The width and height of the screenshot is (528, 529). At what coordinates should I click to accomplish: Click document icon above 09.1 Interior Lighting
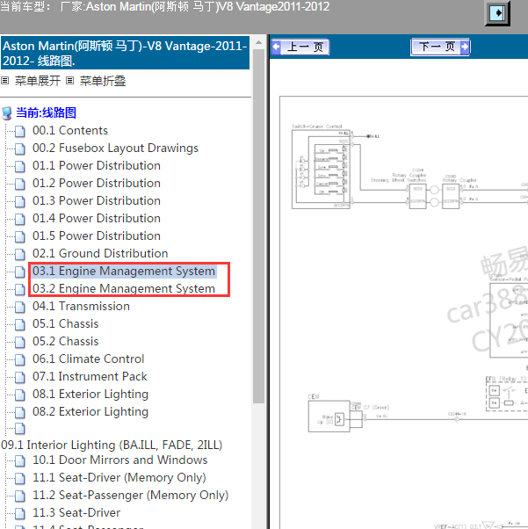(20, 429)
